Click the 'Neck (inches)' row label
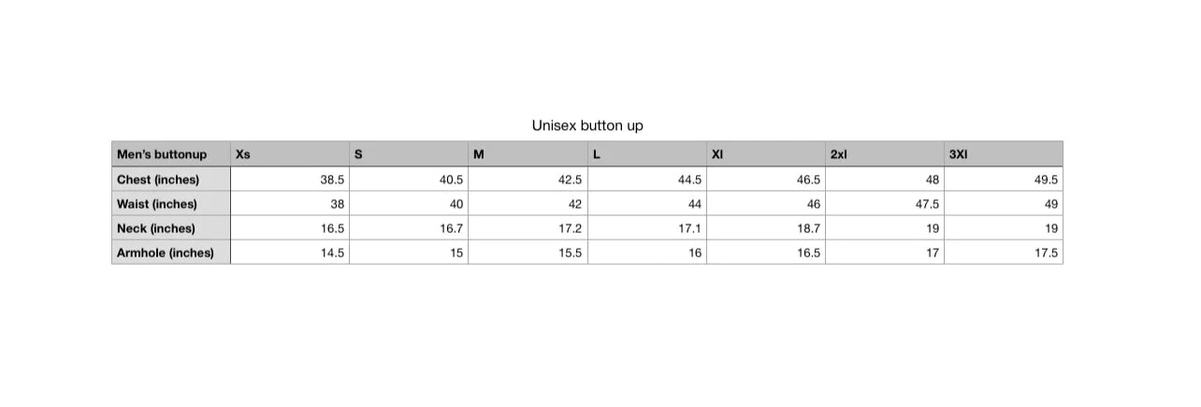Image resolution: width=1201 pixels, height=407 pixels. [171, 228]
